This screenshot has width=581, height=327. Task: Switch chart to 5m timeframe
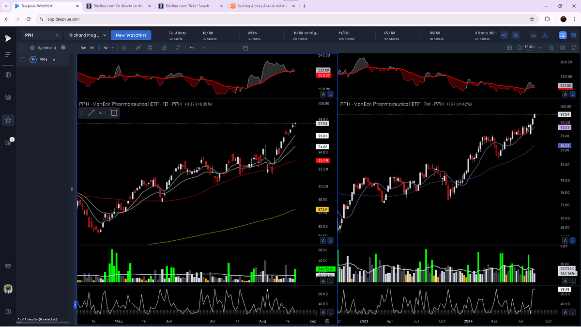pyautogui.click(x=83, y=47)
